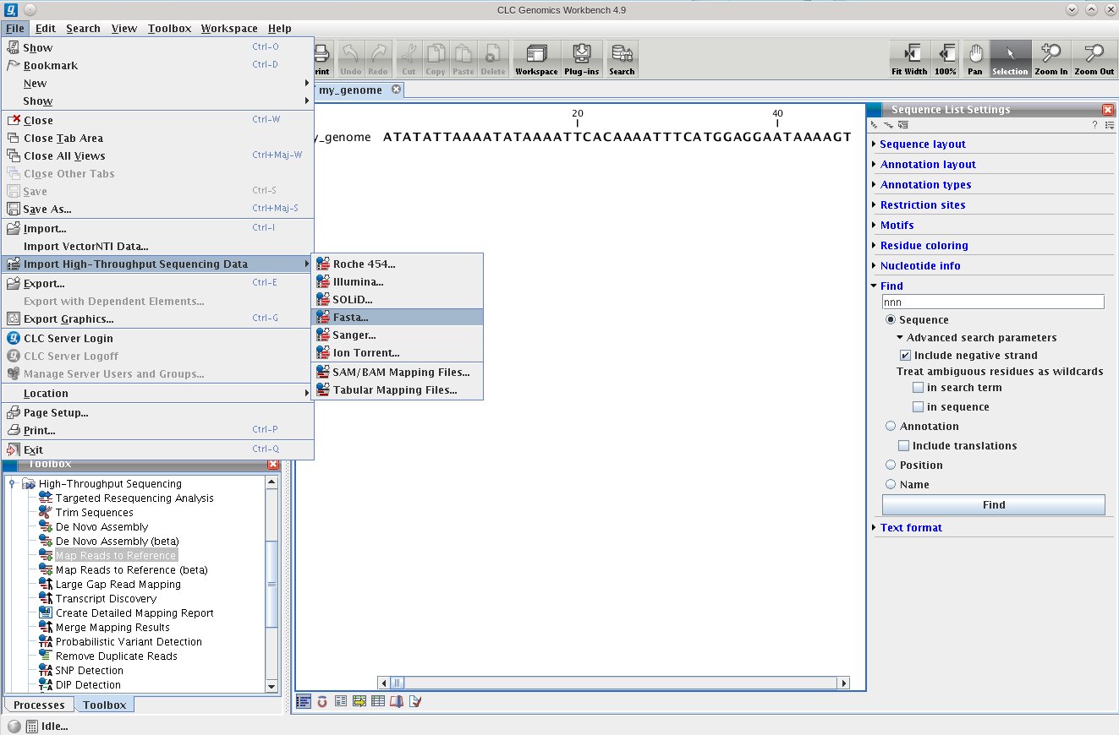This screenshot has height=735, width=1119.
Task: Expand Annotation layout section
Action: coord(927,165)
